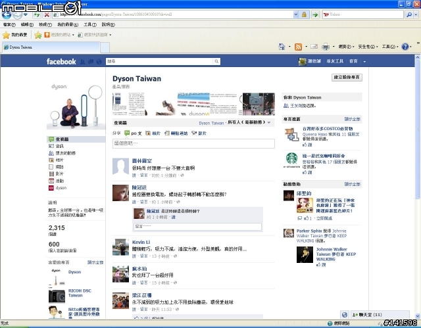The height and width of the screenshot is (328, 421).
Task: Select the wall item in left sidebar
Action: pyautogui.click(x=76, y=139)
